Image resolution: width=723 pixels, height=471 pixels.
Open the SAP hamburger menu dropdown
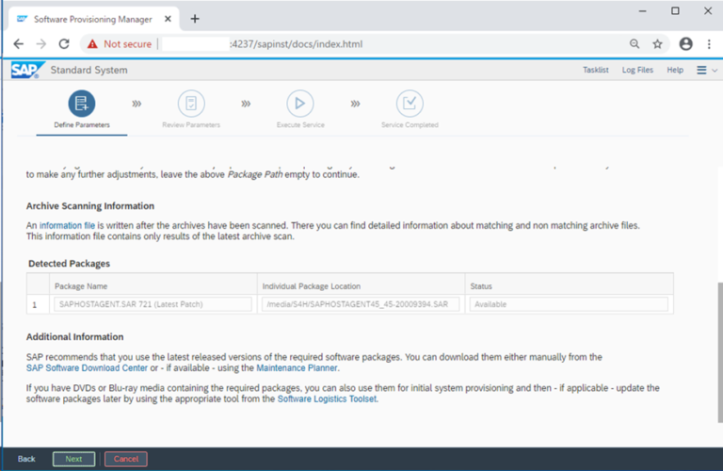(705, 70)
